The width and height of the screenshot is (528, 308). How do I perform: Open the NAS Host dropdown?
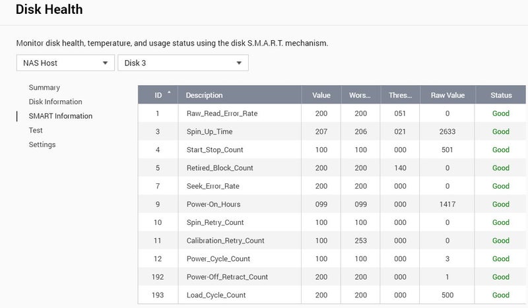(x=65, y=63)
